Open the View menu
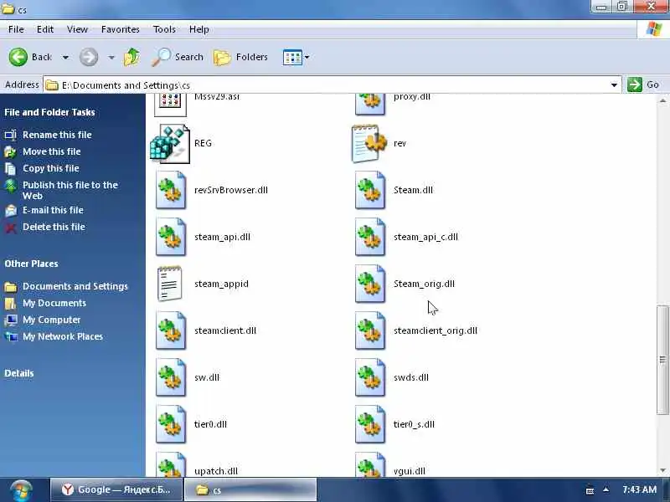This screenshot has height=502, width=670. [x=77, y=29]
